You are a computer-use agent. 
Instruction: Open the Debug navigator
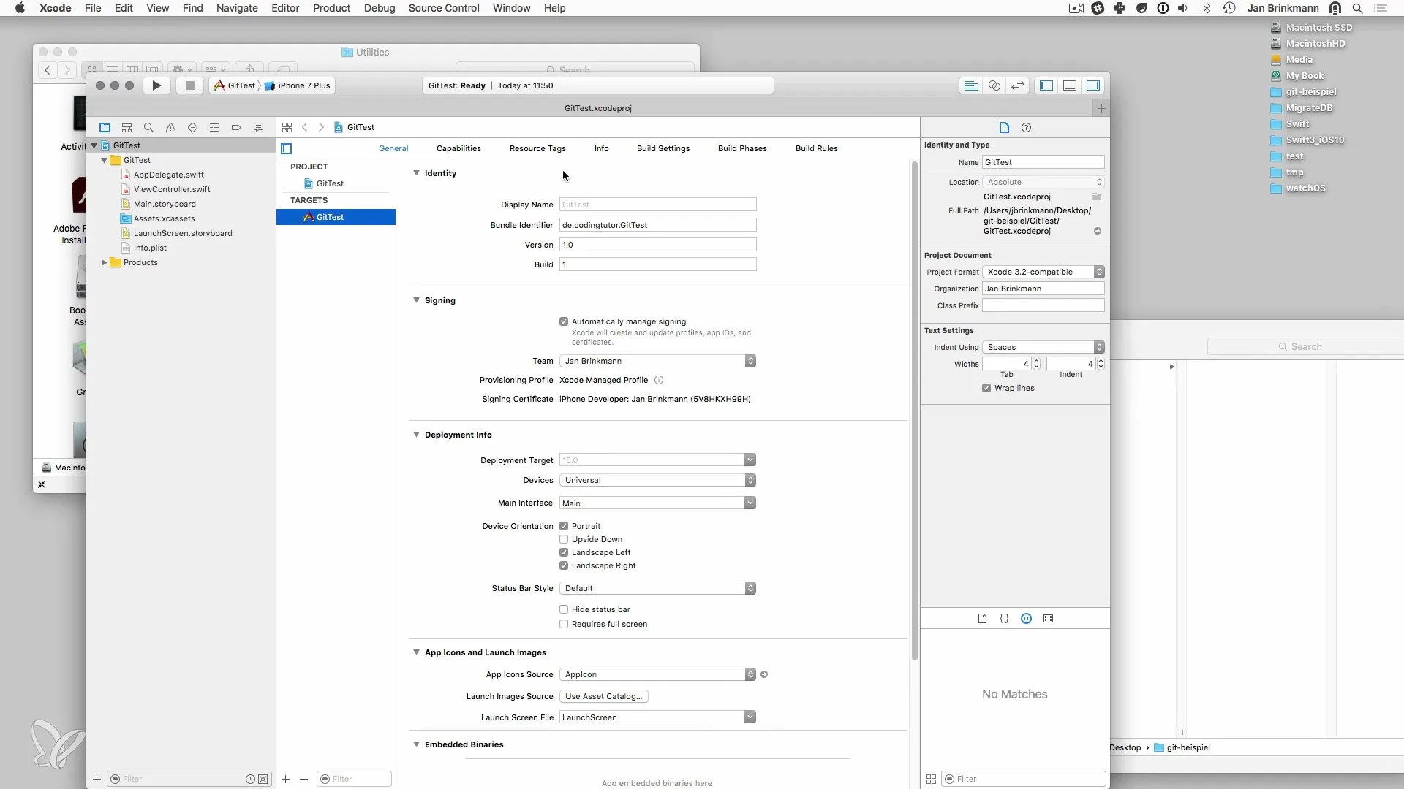214,127
